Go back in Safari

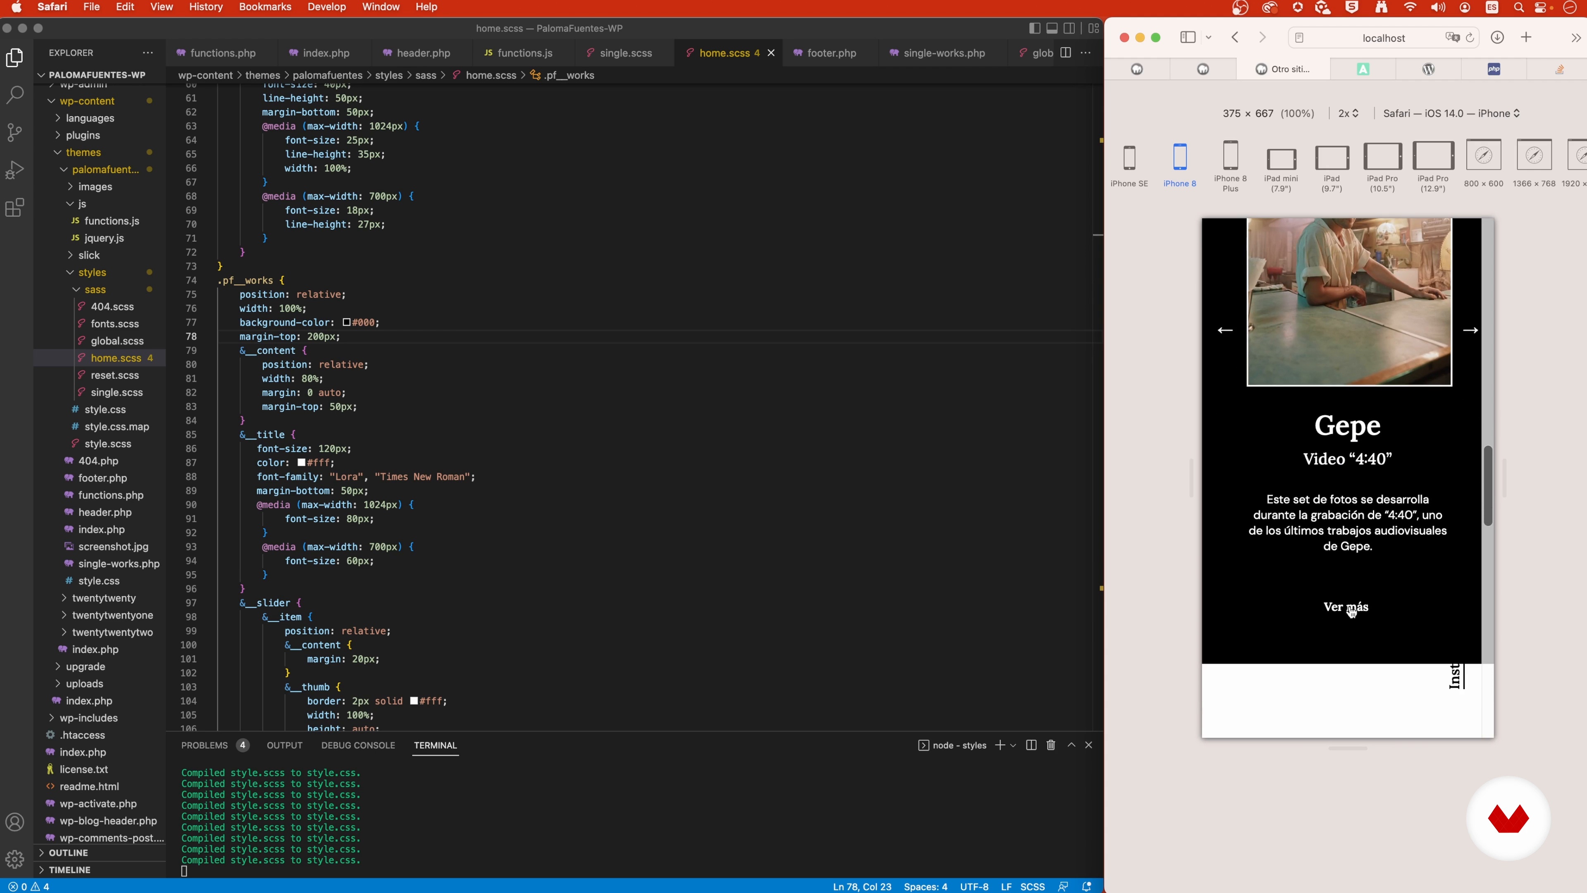pyautogui.click(x=1234, y=38)
